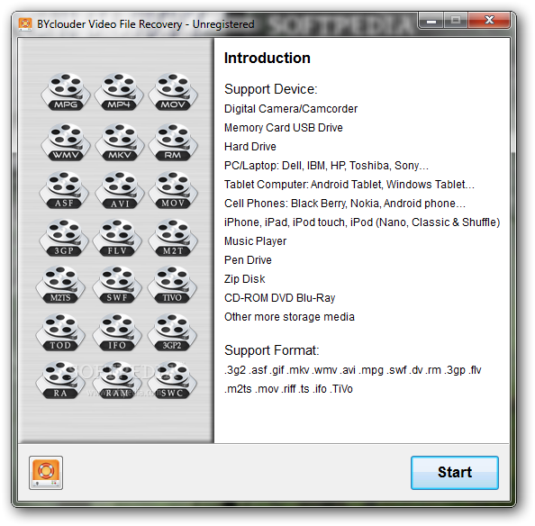This screenshot has width=535, height=526.
Task: Maximize the BYclouder window
Action: click(456, 21)
